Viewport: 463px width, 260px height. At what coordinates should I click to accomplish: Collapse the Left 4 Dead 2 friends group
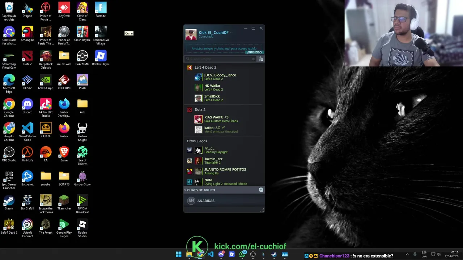point(205,68)
